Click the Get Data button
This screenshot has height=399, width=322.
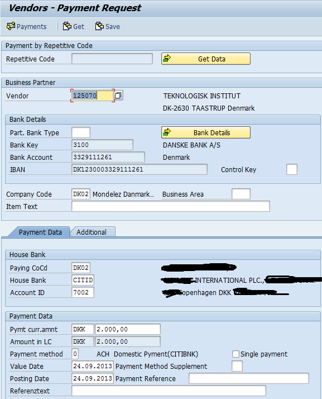[205, 59]
